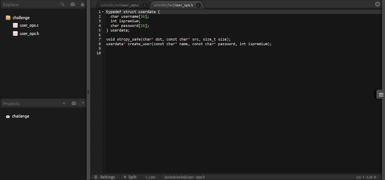This screenshot has width=385, height=180.
Task: Click the workspace briefcase icon in Explore header
Action: coord(73,4)
